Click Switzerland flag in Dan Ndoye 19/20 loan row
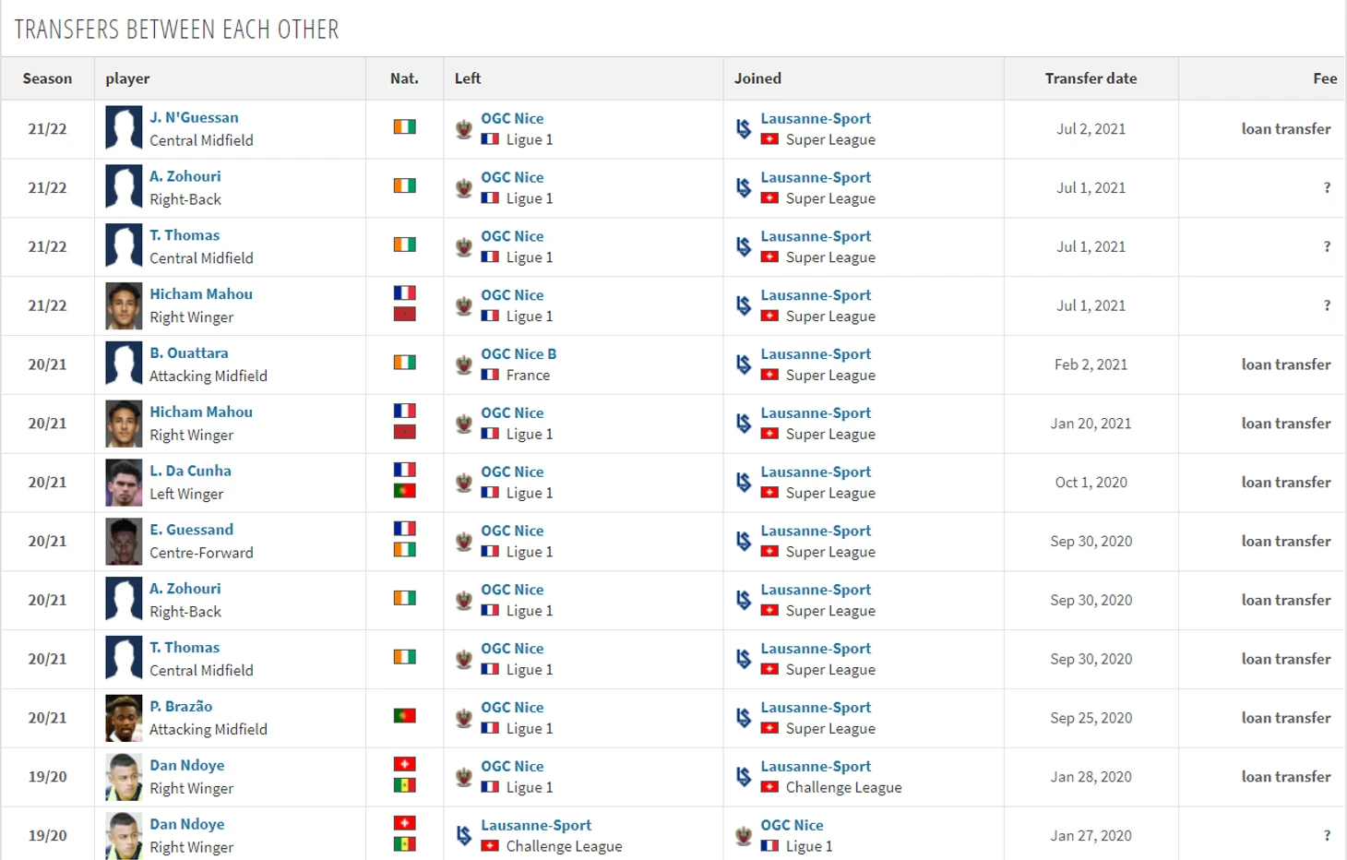Image resolution: width=1347 pixels, height=860 pixels. (404, 764)
